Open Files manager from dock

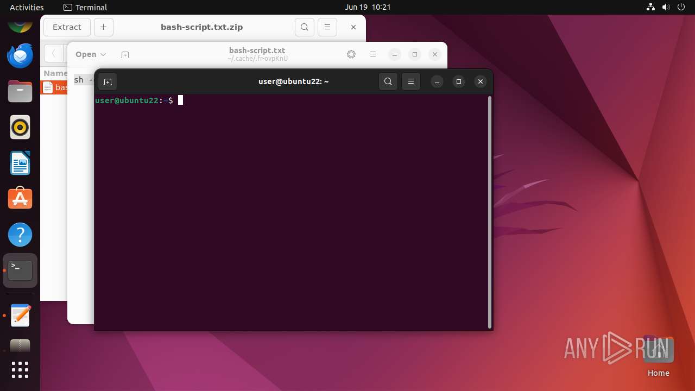(x=20, y=91)
